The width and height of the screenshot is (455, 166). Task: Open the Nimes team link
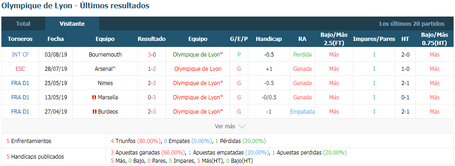click(x=105, y=83)
